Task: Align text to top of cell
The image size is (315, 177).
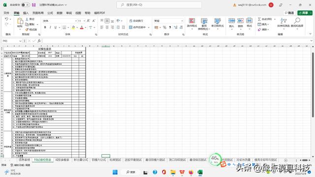Action: click(x=102, y=21)
